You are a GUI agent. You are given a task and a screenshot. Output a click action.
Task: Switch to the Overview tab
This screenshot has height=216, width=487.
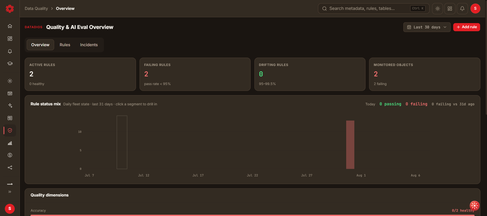point(40,45)
